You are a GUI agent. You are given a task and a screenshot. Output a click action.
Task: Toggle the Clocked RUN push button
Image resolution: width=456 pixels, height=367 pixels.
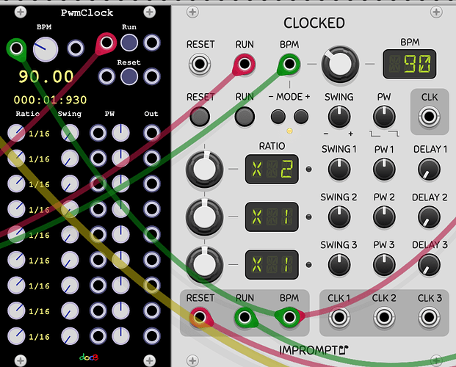pos(245,116)
